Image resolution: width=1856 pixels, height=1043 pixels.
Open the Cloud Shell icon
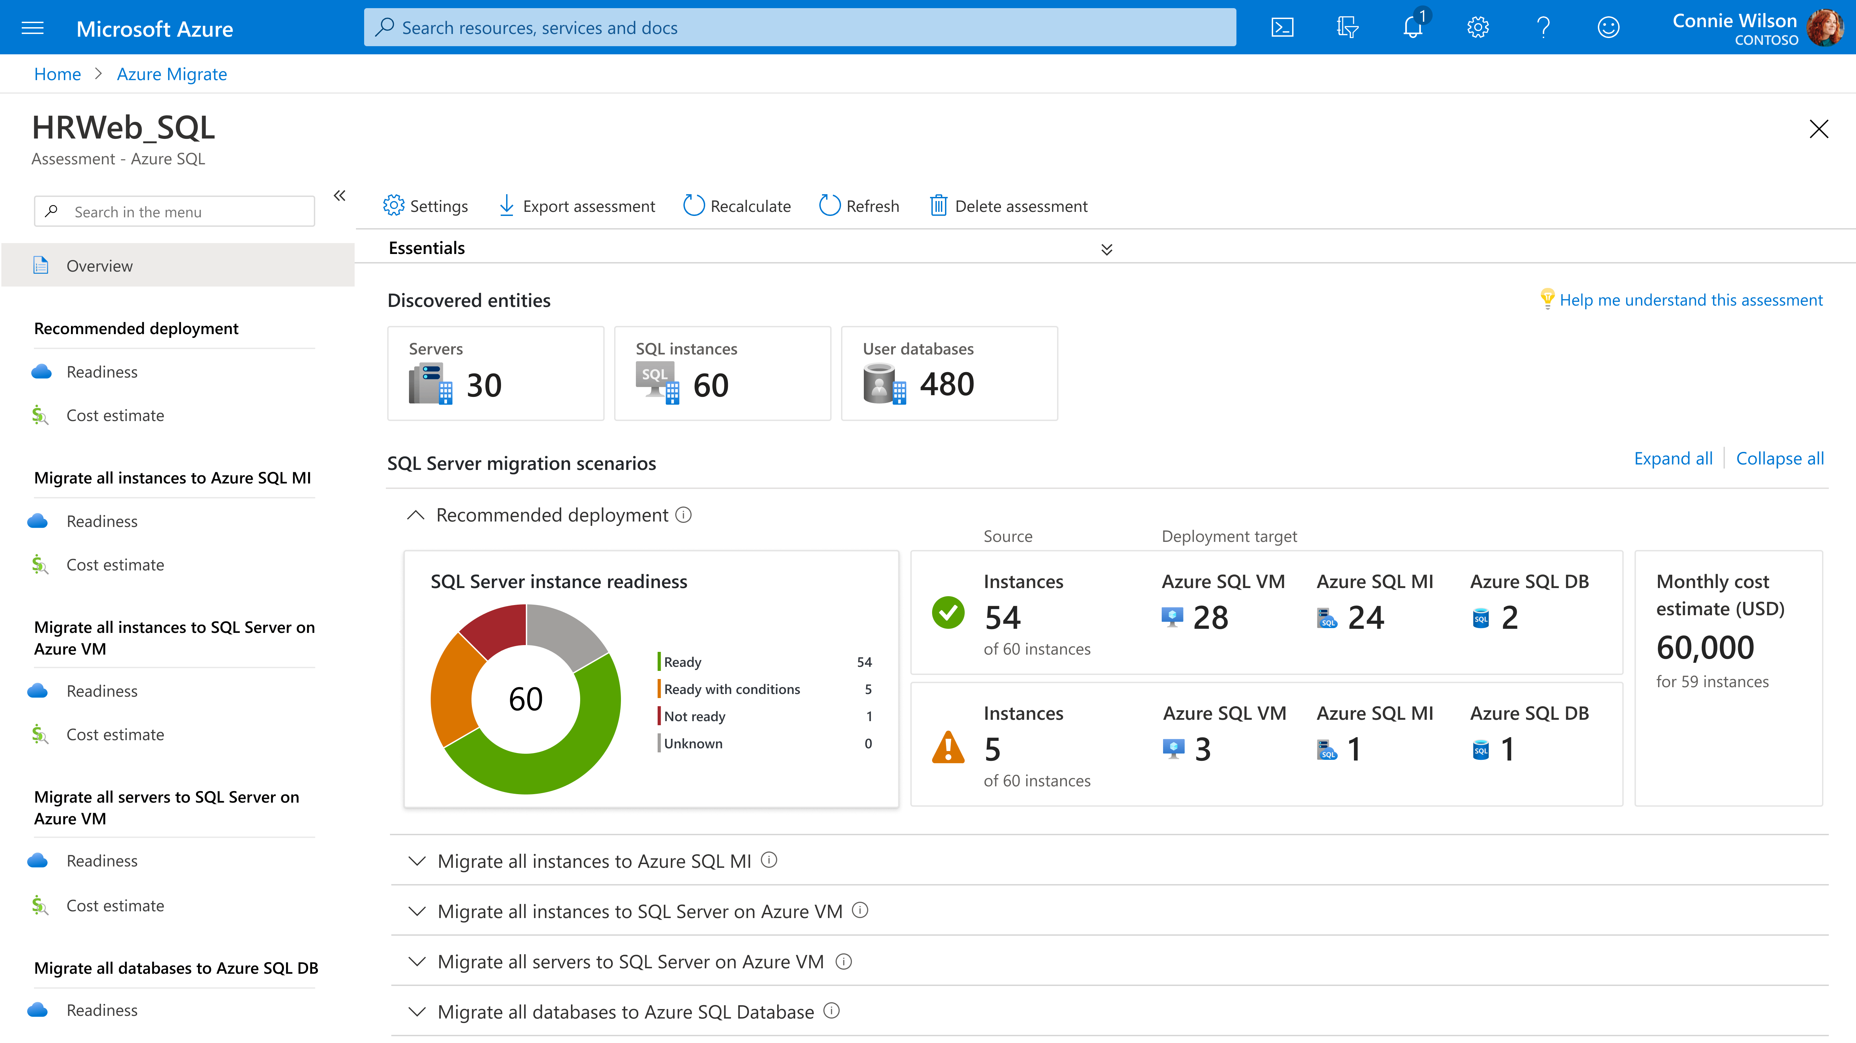[1283, 28]
